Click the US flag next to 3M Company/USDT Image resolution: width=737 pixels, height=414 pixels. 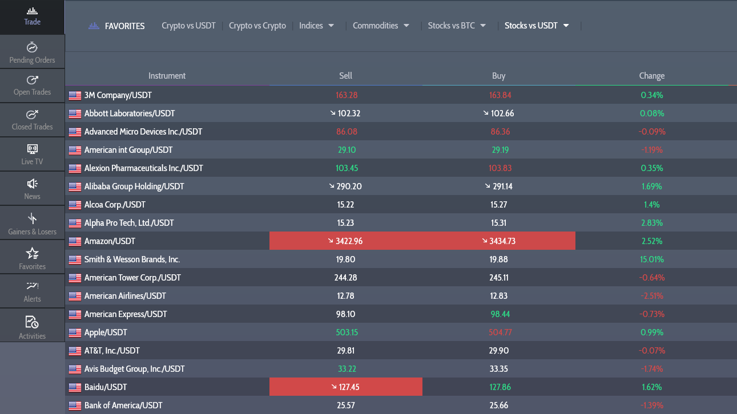(x=75, y=95)
